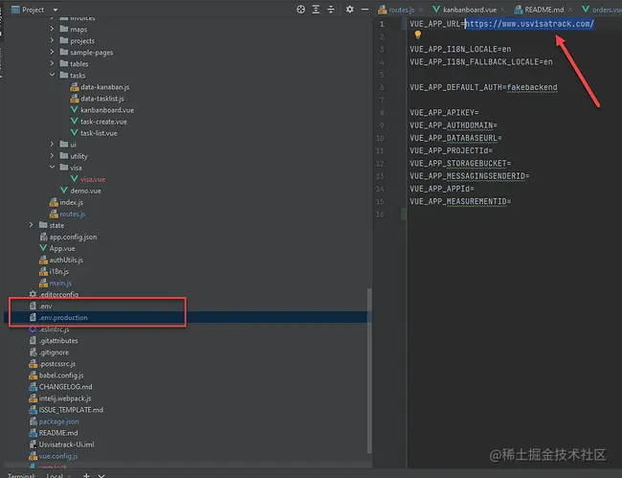The height and width of the screenshot is (478, 622).
Task: Open App.vue file
Action: tap(62, 248)
